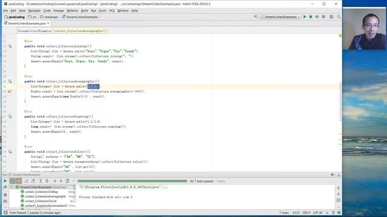Hide the Run tool window
Viewport: 387px width, 217px height.
click(x=339, y=175)
